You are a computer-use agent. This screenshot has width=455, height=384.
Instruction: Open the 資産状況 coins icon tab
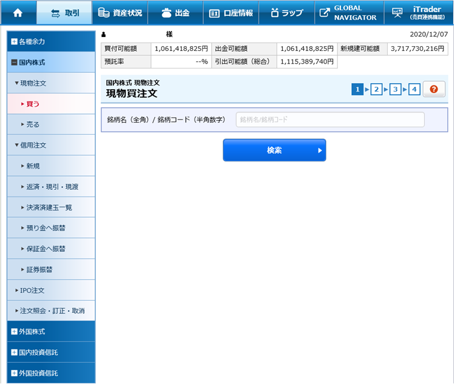pos(120,13)
